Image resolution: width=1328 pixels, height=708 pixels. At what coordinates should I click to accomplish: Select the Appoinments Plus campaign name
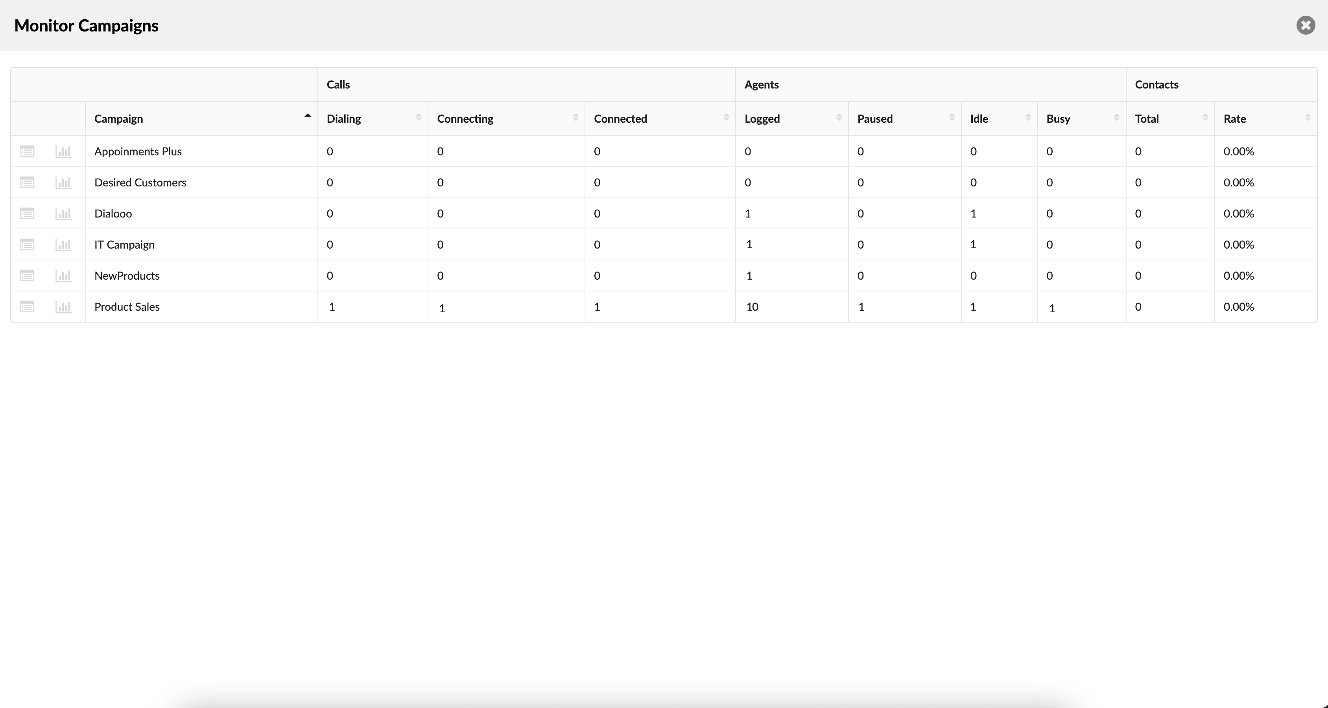click(x=138, y=151)
